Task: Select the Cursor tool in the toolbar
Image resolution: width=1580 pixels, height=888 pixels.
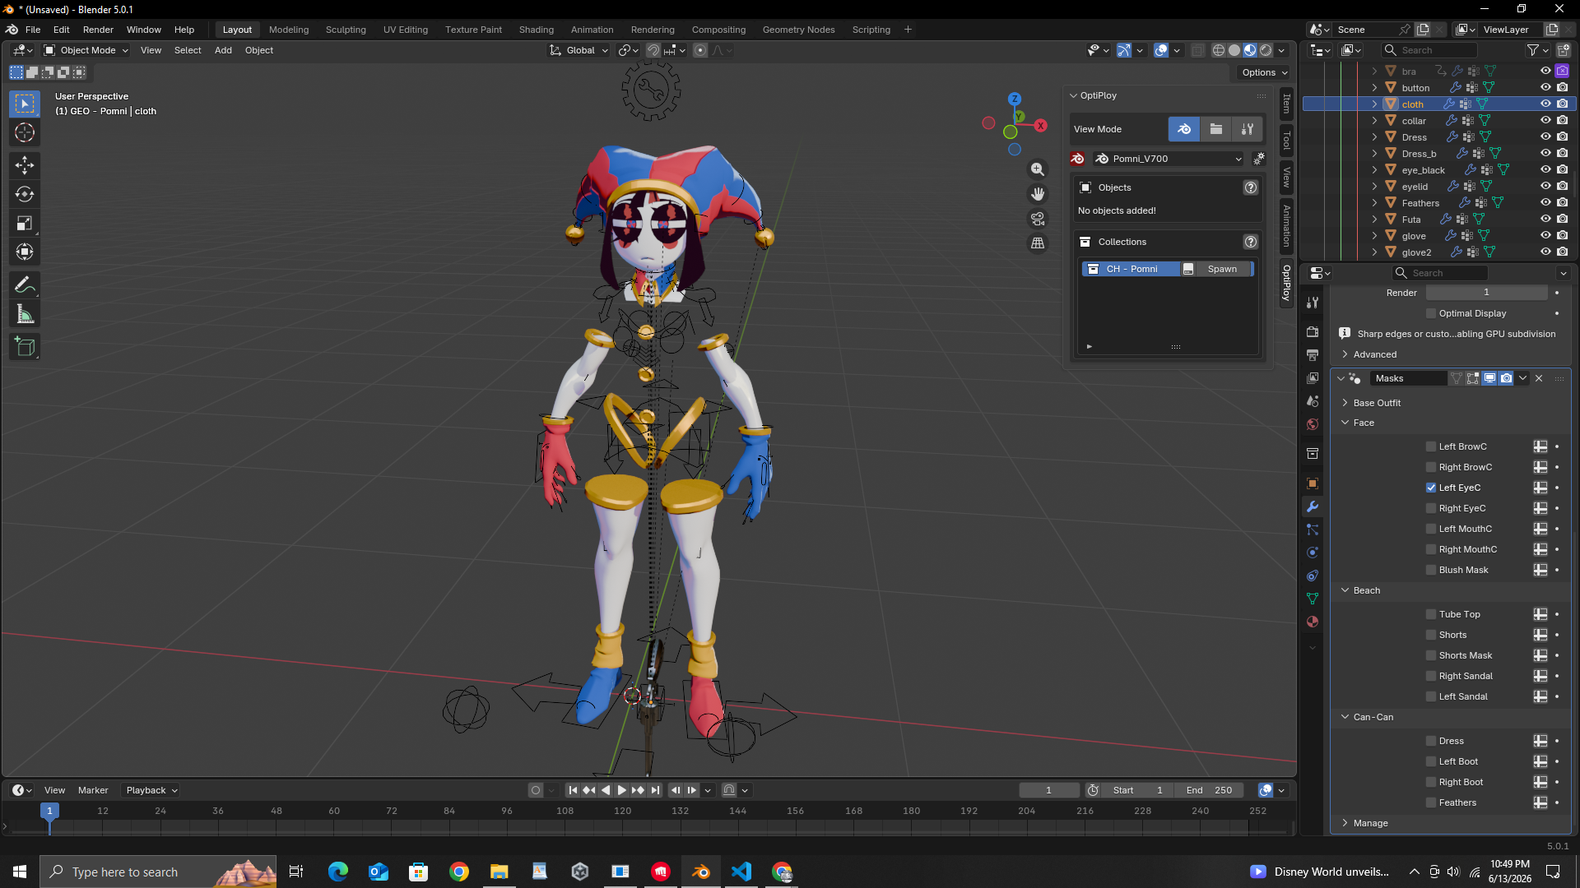Action: tap(25, 132)
